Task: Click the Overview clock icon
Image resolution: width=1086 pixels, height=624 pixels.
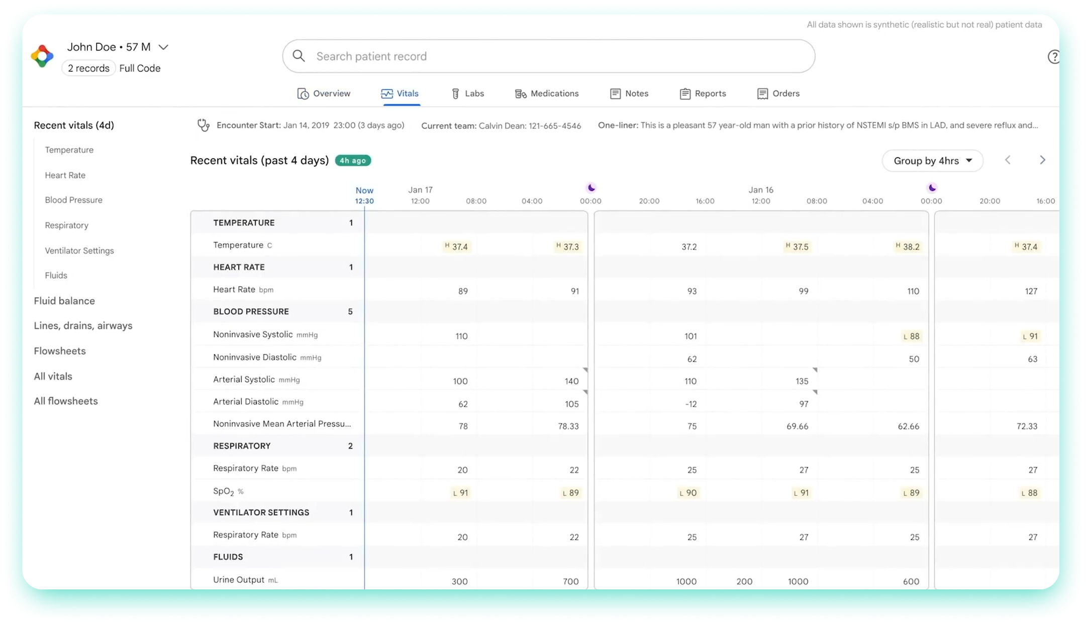Action: click(303, 94)
